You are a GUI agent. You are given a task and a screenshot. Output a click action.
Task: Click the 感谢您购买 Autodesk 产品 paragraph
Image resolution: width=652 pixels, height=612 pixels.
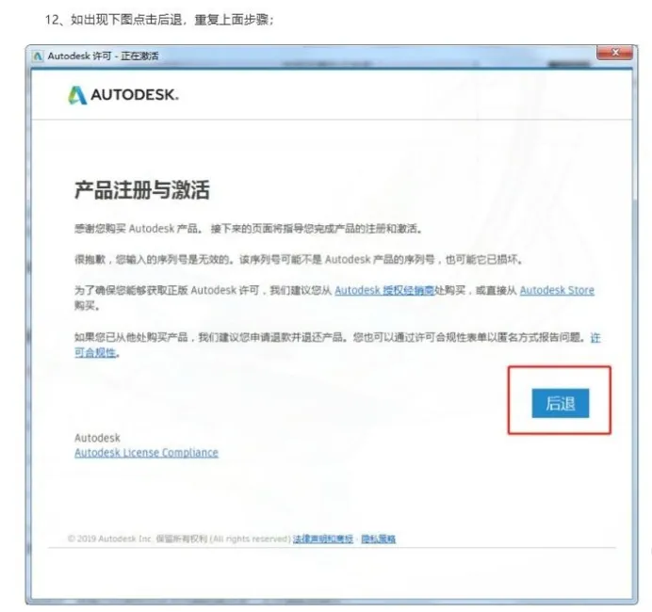click(249, 229)
